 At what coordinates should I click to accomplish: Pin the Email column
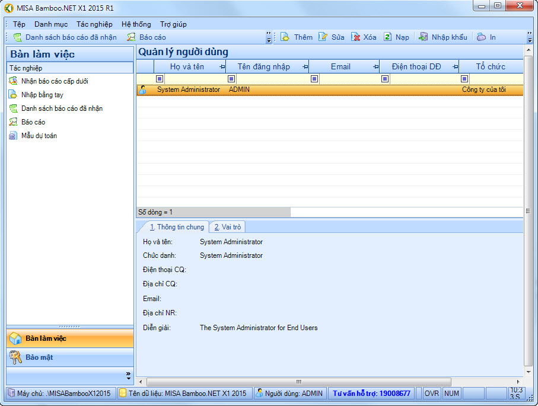pos(376,67)
